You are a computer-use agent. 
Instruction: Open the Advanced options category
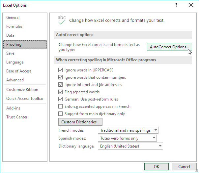click(15, 80)
